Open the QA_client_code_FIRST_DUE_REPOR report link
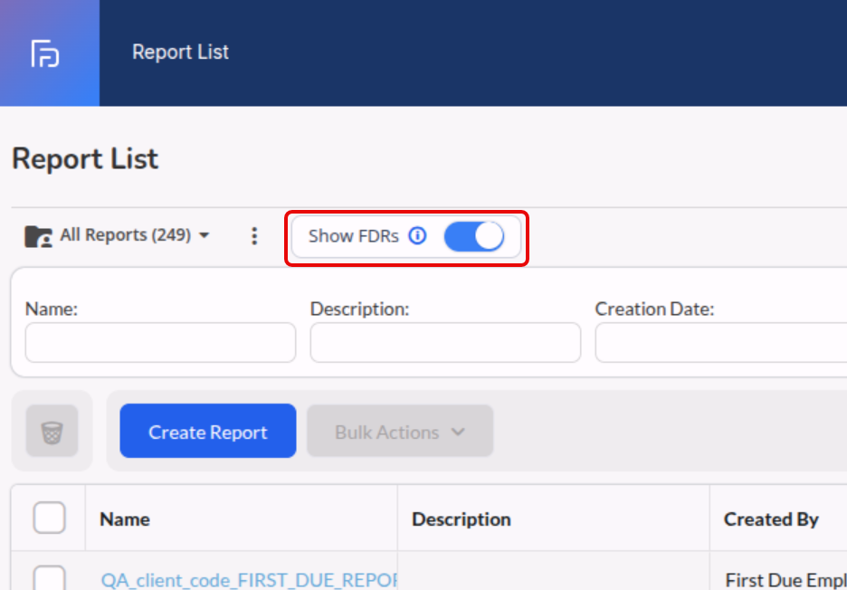Screen dimensions: 847x590 pos(249,580)
